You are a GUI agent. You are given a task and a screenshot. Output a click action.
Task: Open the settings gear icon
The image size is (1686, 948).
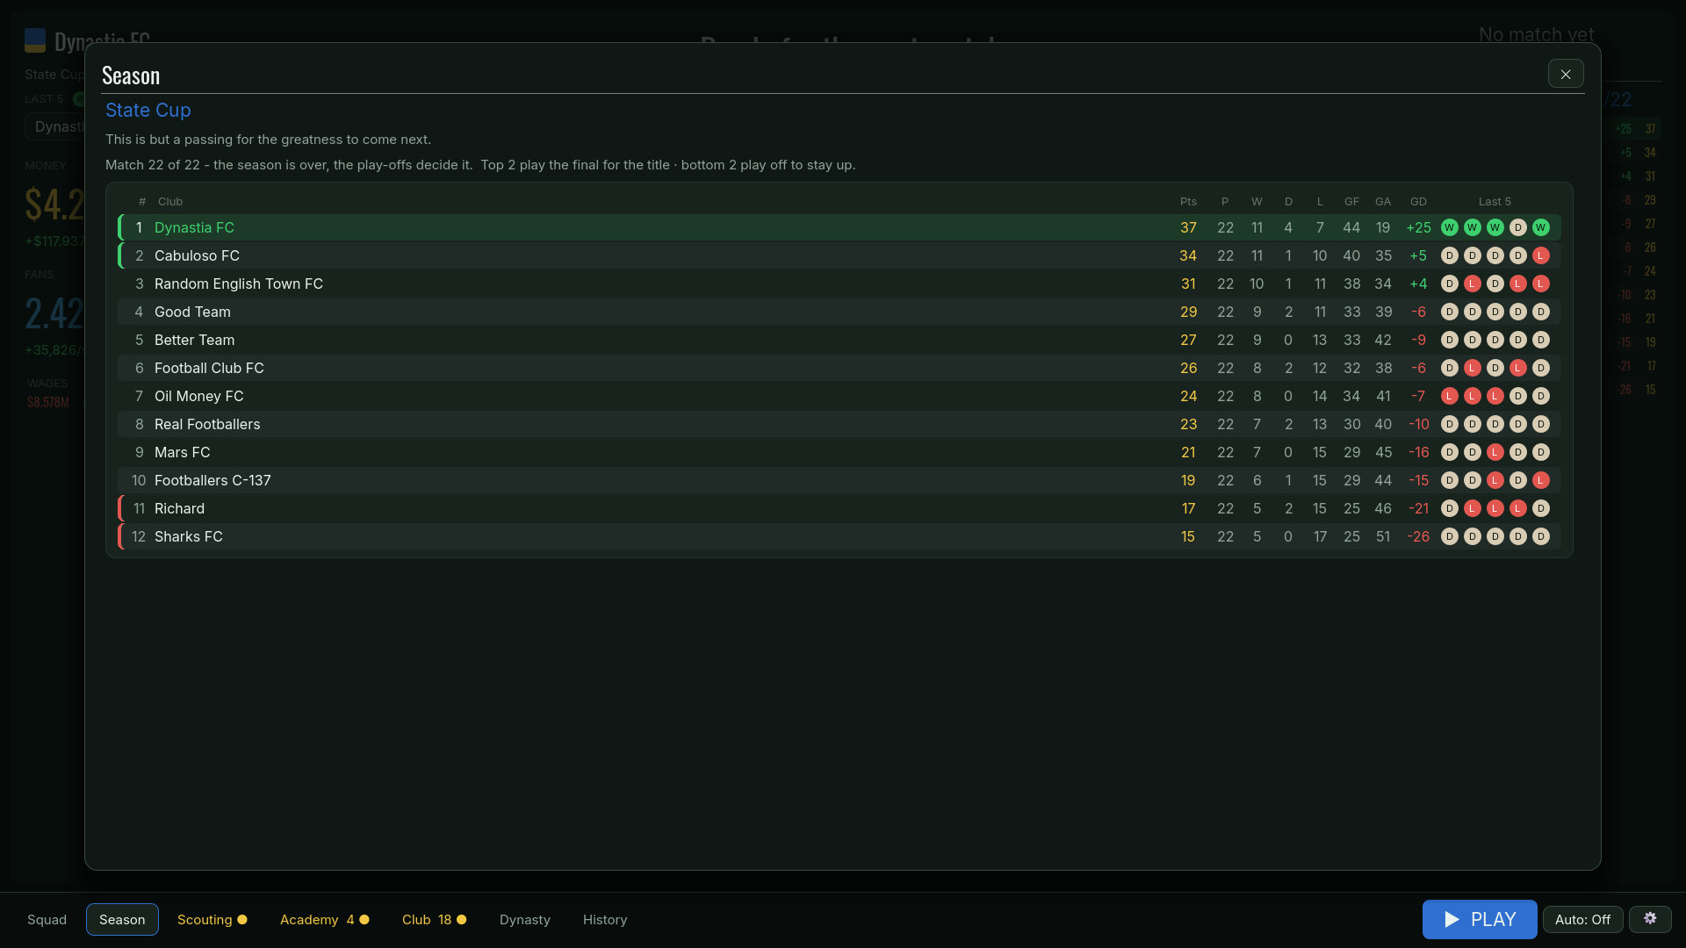[x=1650, y=918]
